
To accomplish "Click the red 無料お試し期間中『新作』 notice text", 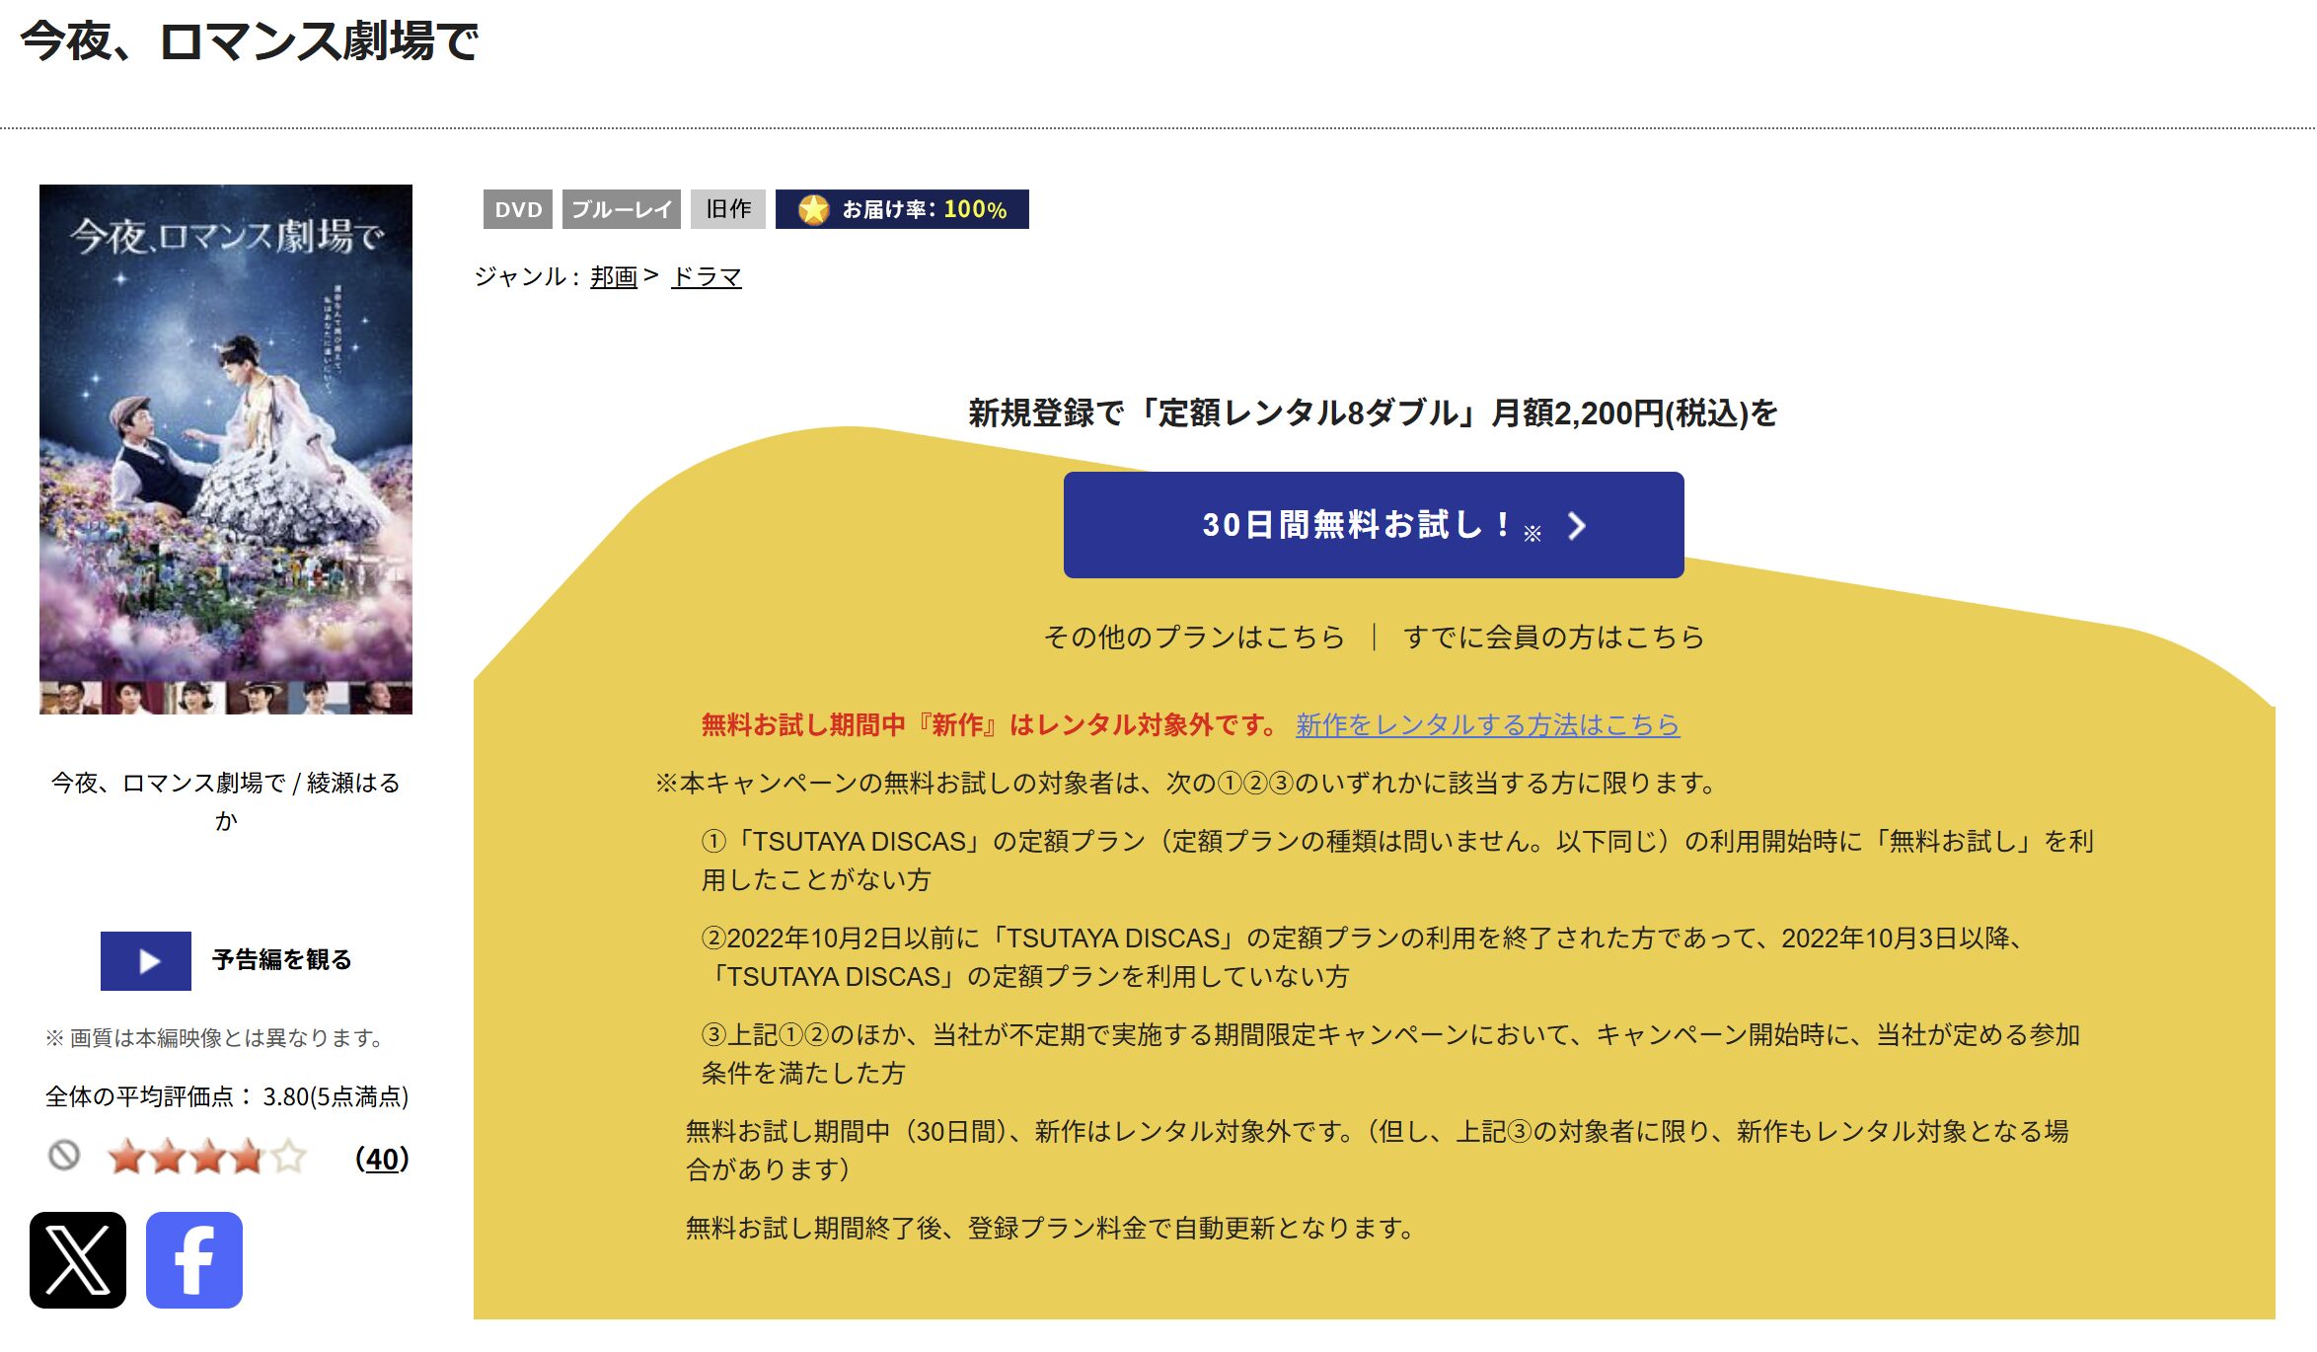I will coord(990,725).
